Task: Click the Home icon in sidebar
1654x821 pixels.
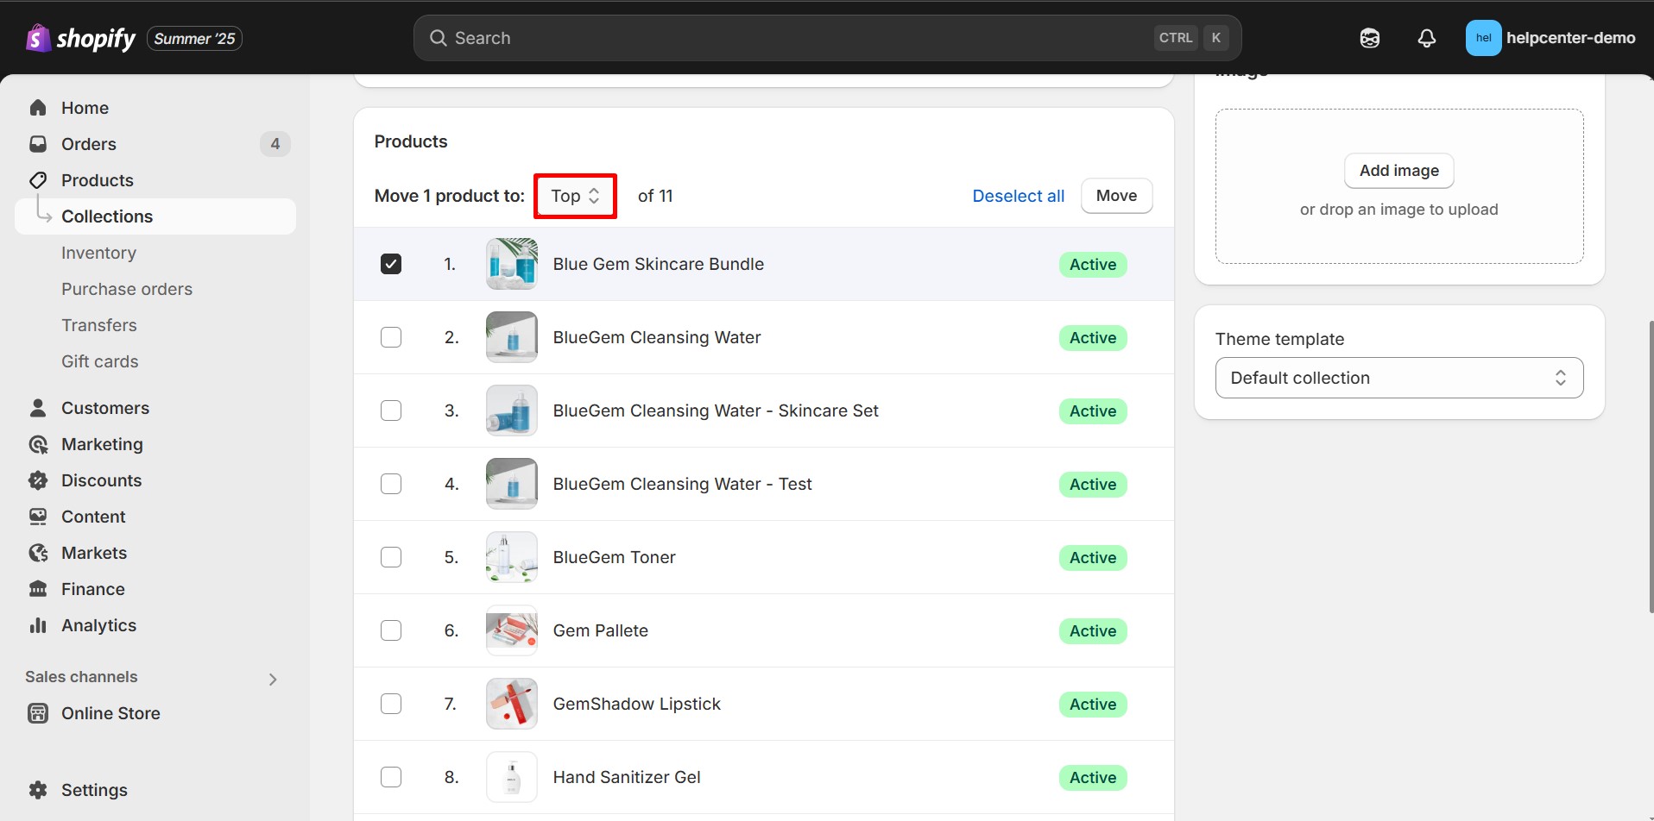Action: [x=38, y=108]
